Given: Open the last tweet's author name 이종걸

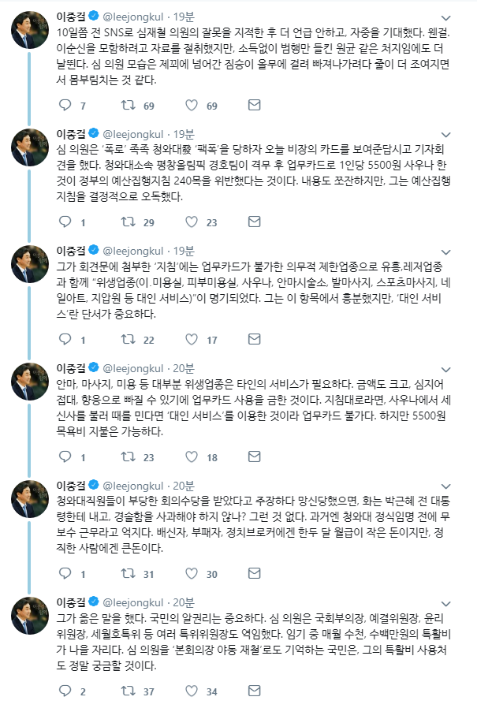Looking at the screenshot, I should pyautogui.click(x=74, y=603).
